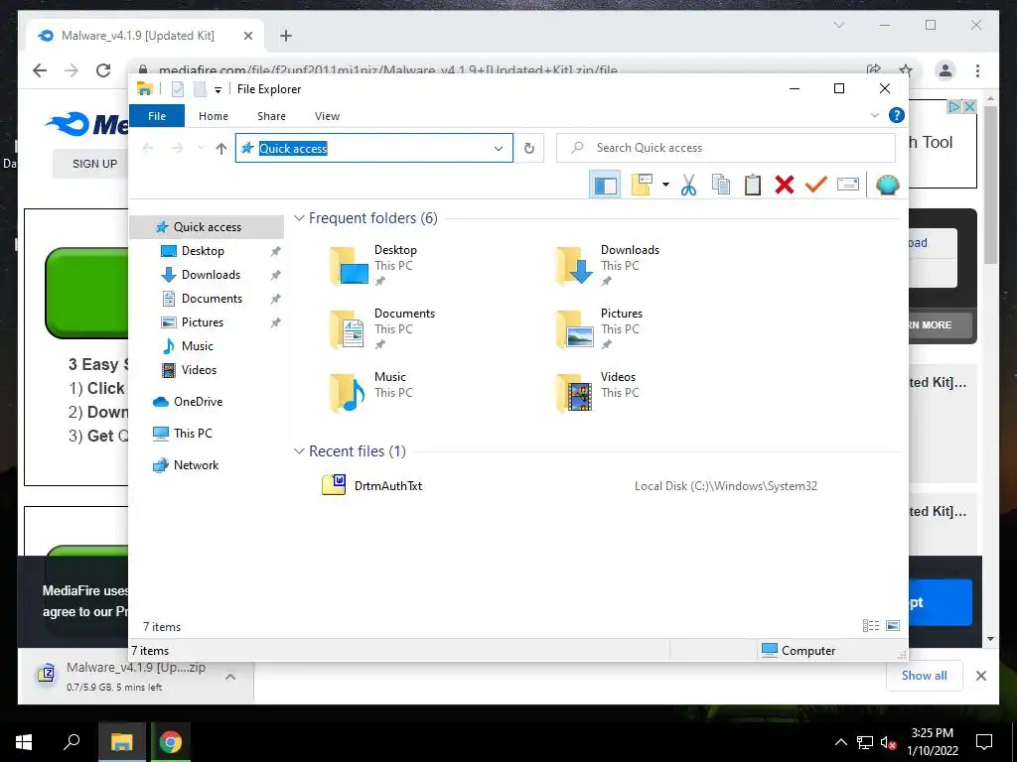Switch to details view icon in status bar
This screenshot has width=1017, height=762.
click(870, 626)
